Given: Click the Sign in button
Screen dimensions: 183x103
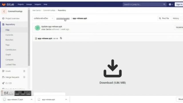Looking at the screenshot, I should (x=179, y=5).
